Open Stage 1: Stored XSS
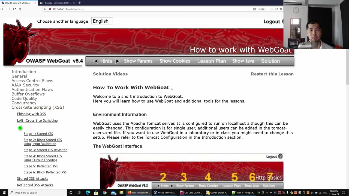 point(38,134)
